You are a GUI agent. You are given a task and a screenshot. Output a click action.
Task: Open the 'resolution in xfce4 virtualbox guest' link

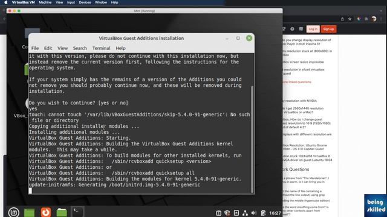(x=304, y=71)
